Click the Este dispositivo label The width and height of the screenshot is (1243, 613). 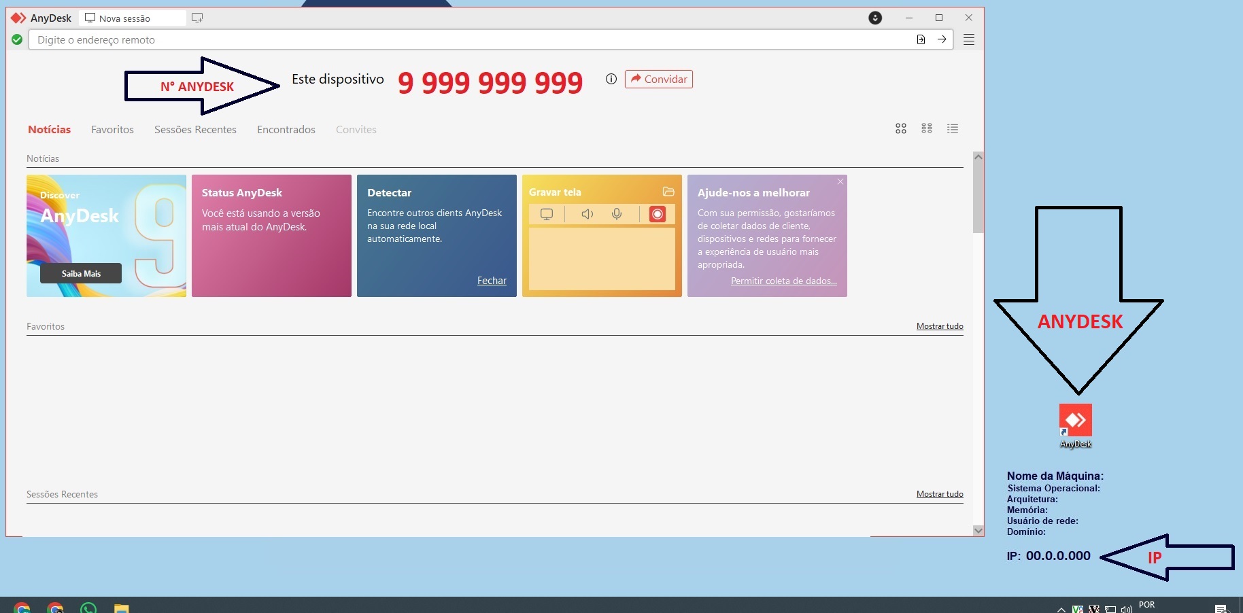click(338, 80)
